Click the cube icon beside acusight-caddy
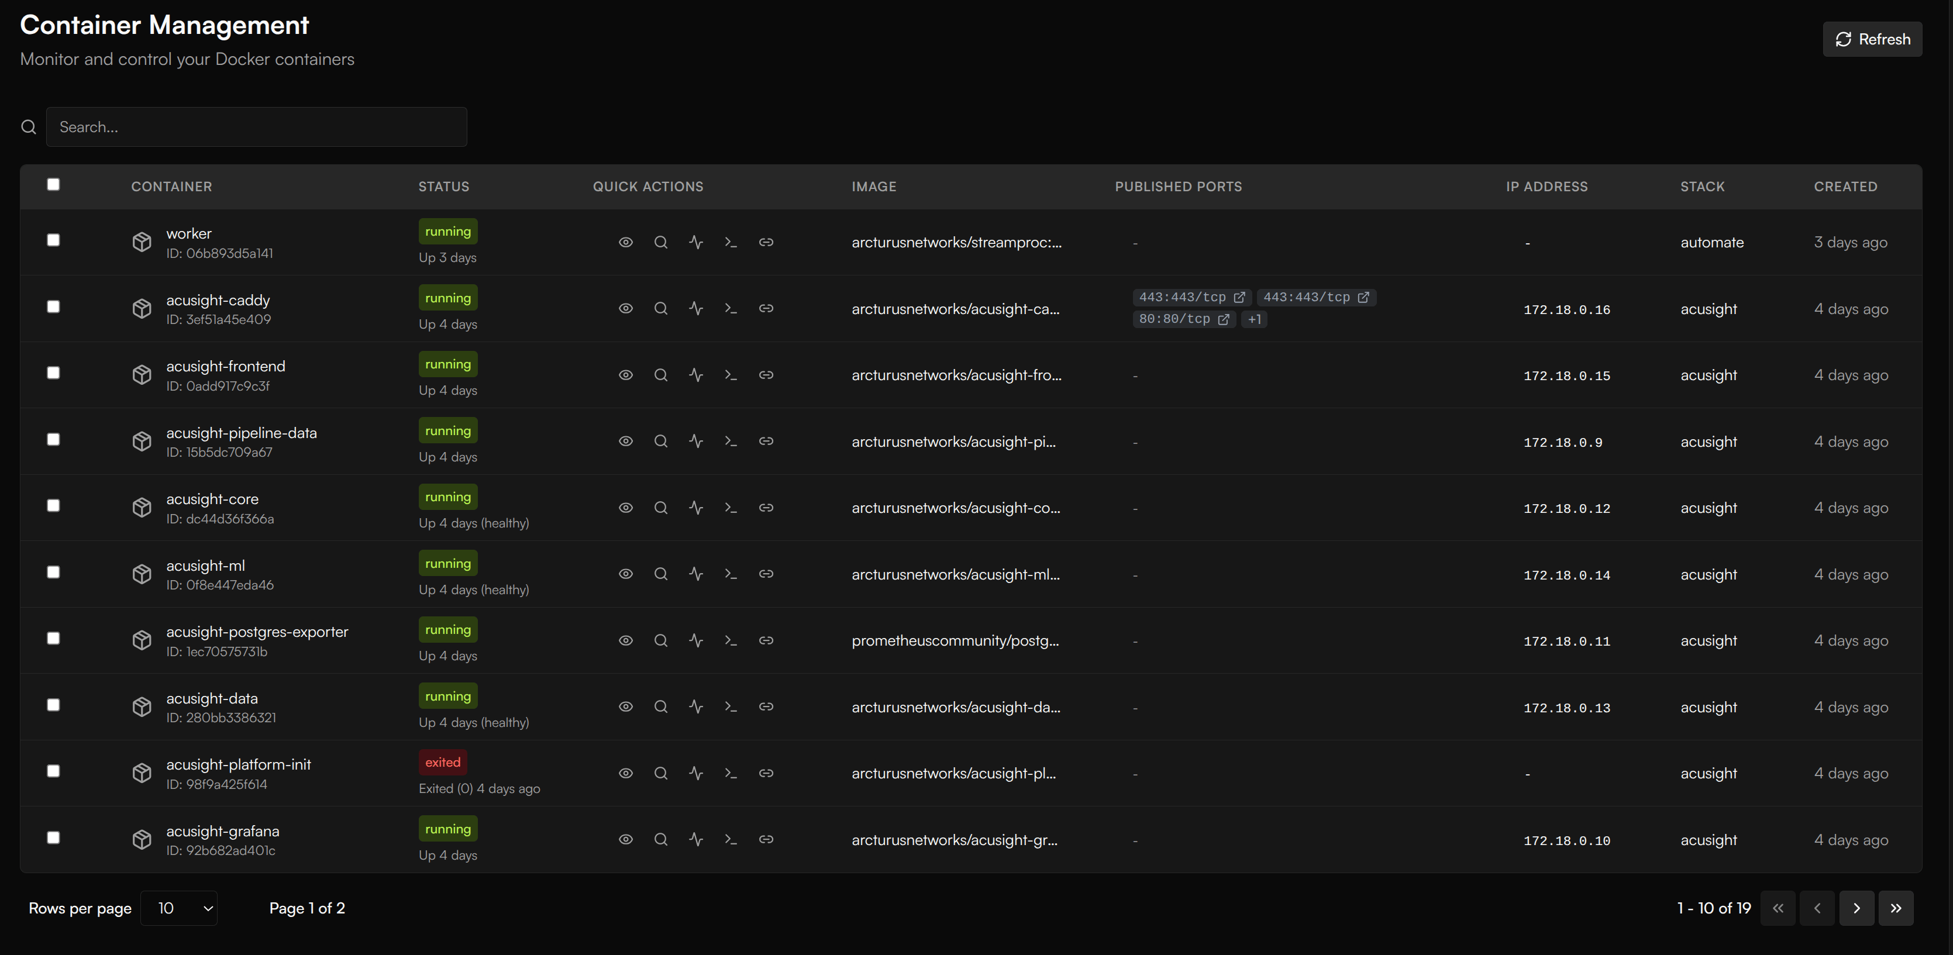1953x955 pixels. tap(142, 308)
